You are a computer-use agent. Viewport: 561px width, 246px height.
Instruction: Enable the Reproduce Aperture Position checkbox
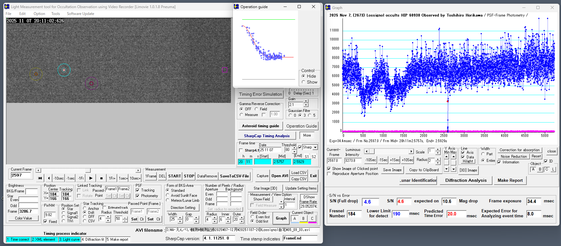pos(329,174)
